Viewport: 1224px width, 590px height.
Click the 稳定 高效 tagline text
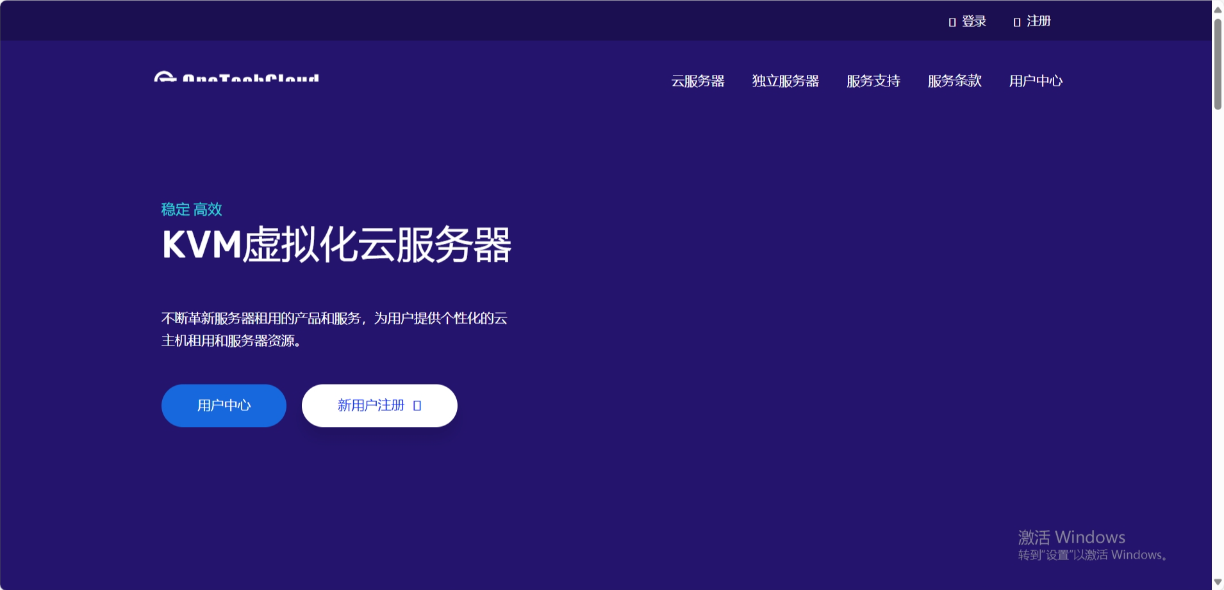point(191,209)
